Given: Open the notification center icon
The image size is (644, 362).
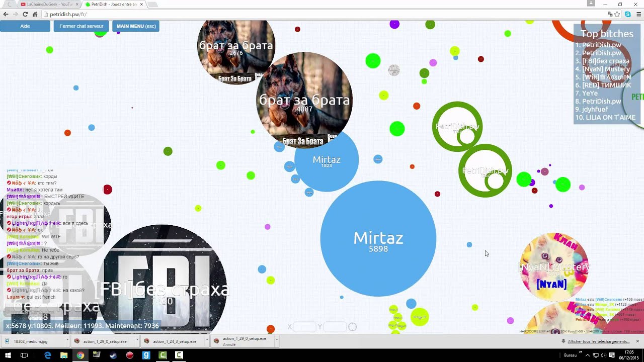Looking at the screenshot, I should 613,355.
